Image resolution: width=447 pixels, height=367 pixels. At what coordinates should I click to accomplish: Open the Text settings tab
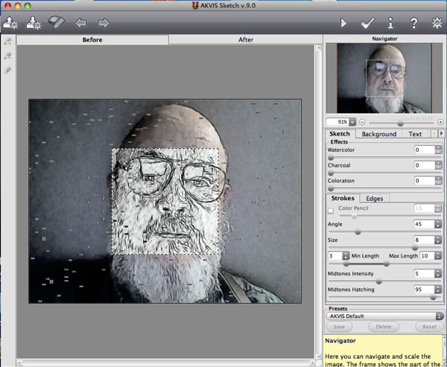(x=415, y=134)
